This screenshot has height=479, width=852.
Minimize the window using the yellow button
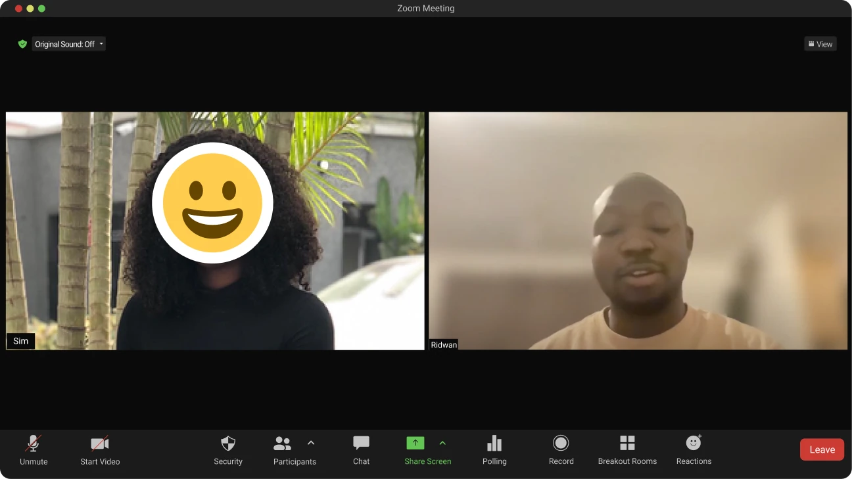click(x=30, y=9)
